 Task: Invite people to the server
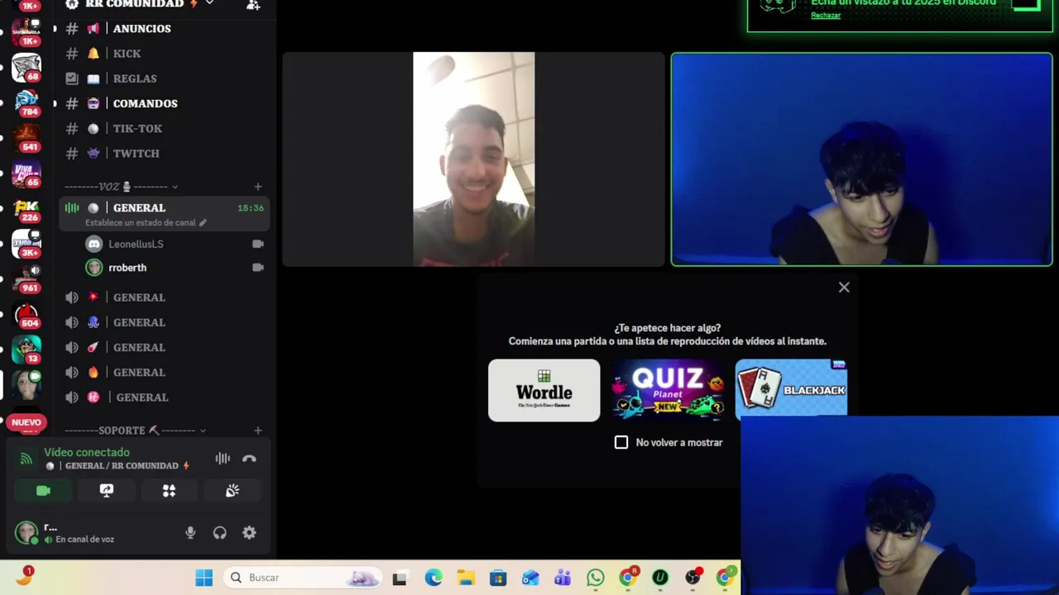(253, 4)
